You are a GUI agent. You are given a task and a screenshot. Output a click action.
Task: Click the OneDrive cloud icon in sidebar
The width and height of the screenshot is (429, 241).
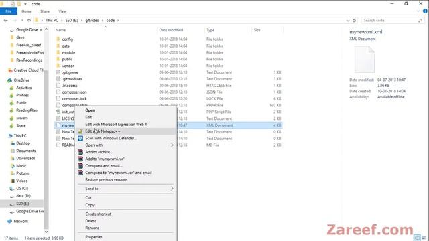click(x=9, y=80)
